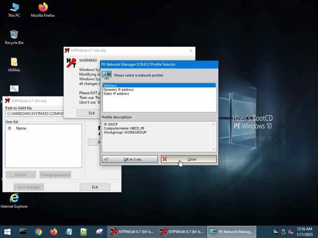Click the PE Network Manager Profile Selector title bar
318x238 pixels.
click(x=159, y=64)
